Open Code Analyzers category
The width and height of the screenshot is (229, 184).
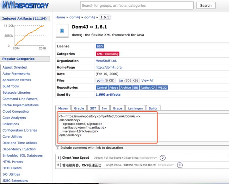tap(14, 118)
